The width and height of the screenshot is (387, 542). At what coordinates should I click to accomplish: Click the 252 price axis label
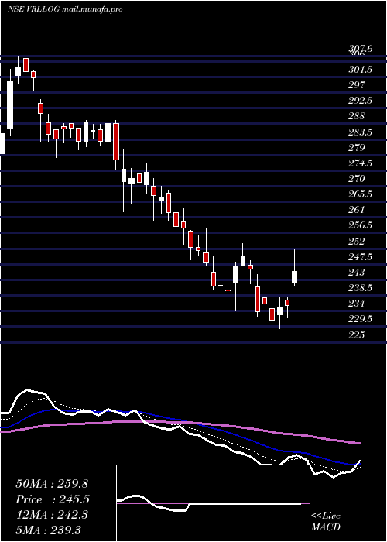pos(356,241)
